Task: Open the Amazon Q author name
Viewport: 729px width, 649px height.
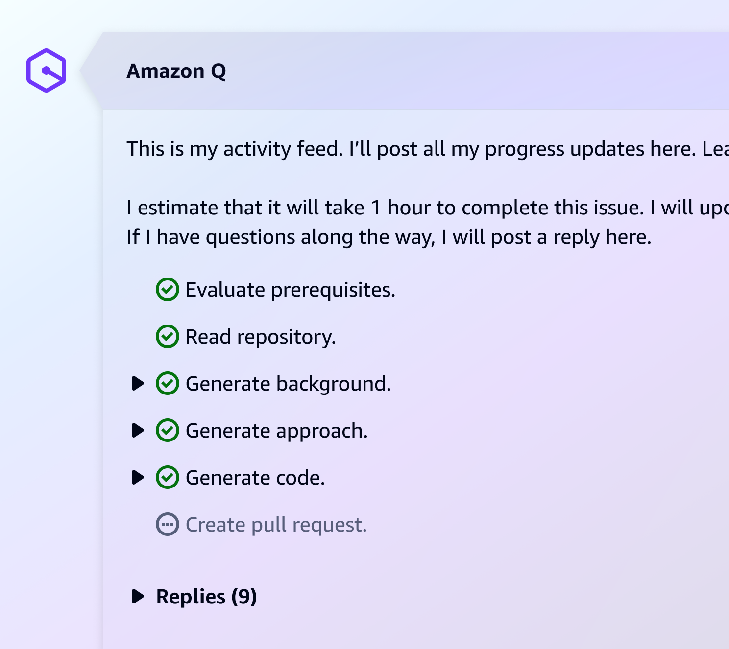Action: pos(176,71)
